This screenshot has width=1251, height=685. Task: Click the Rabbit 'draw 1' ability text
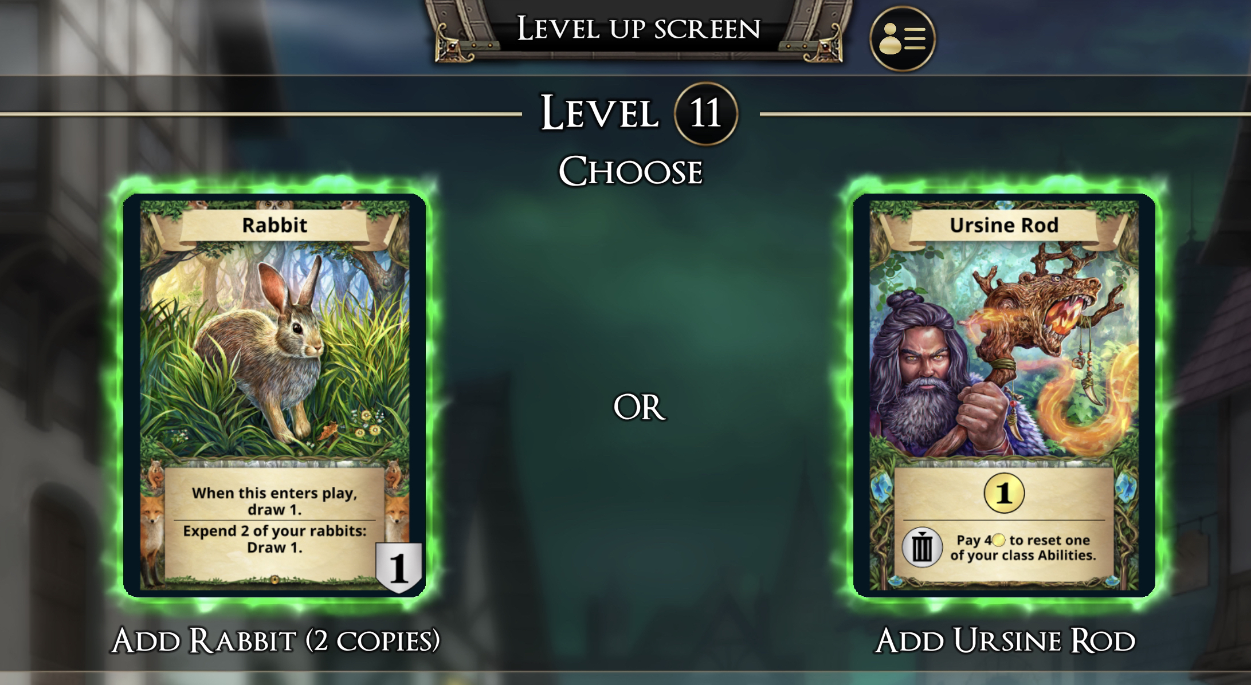274,501
